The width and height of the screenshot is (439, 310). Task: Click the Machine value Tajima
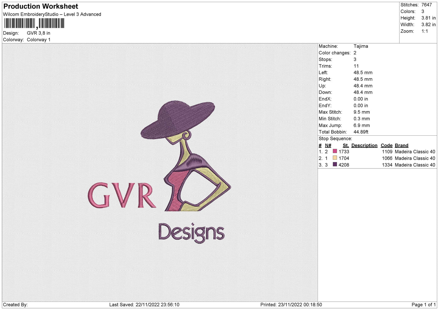pyautogui.click(x=361, y=46)
